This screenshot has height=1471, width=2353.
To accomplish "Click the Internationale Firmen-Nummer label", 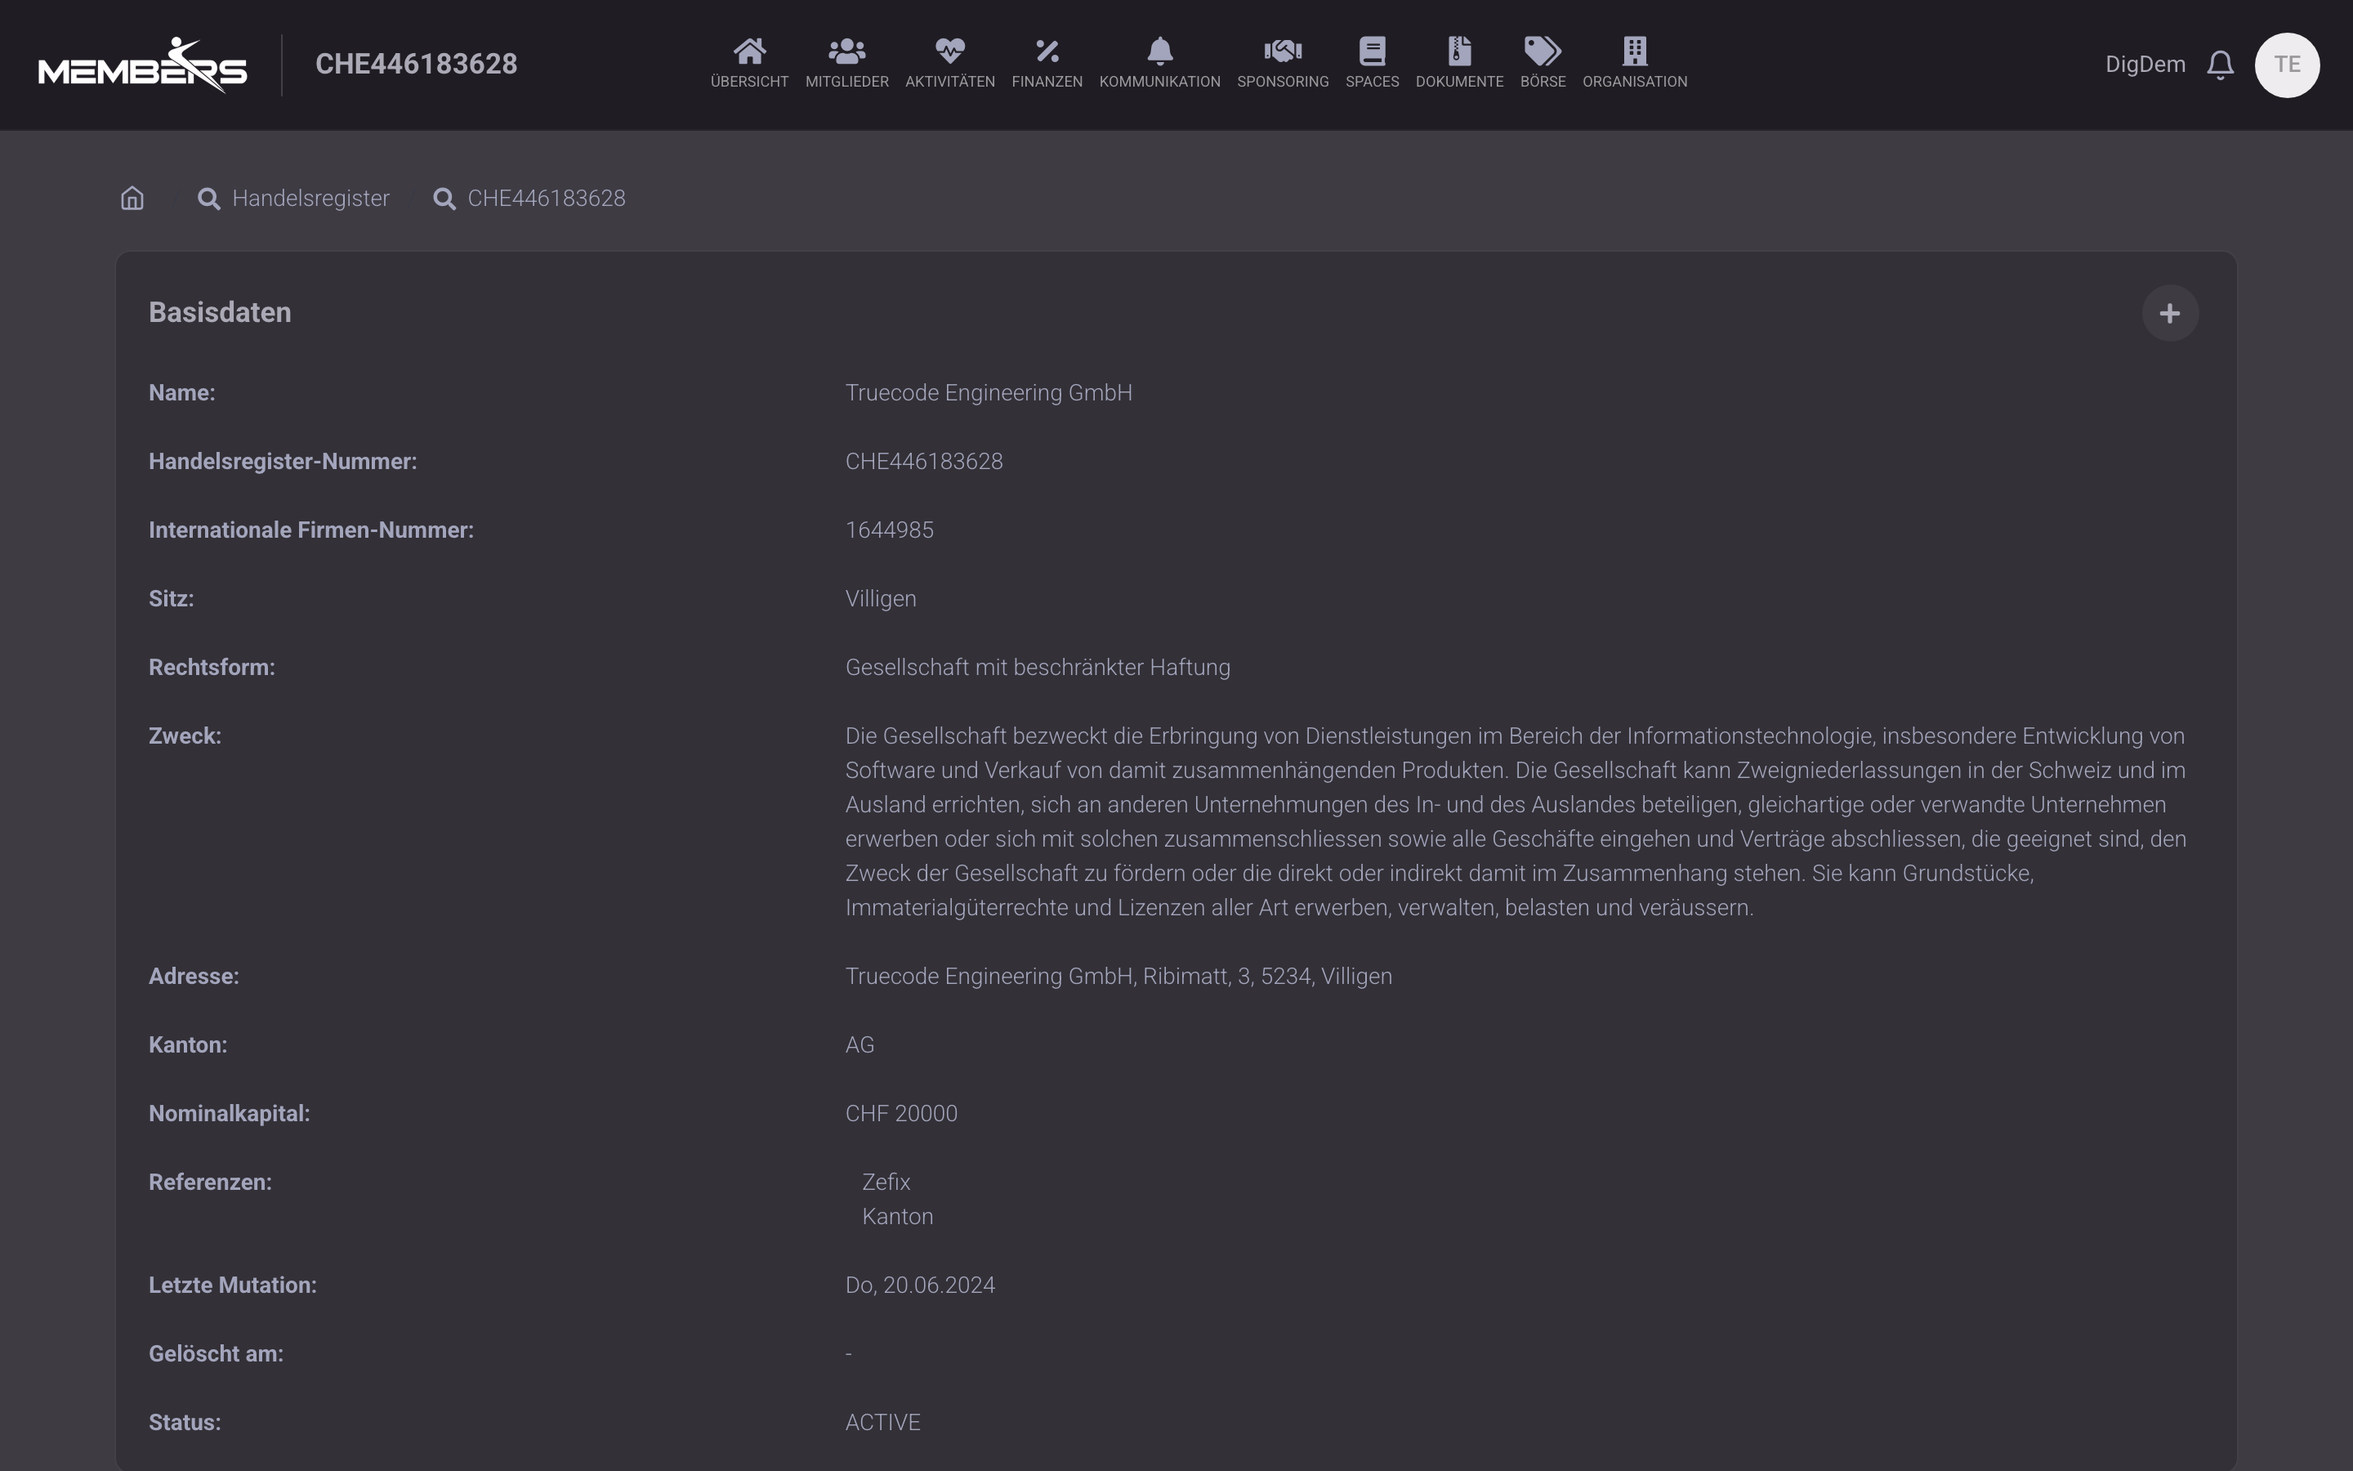I will (311, 530).
